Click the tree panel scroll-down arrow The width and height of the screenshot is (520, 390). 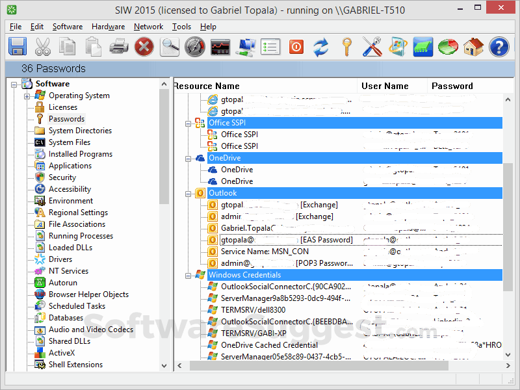point(164,365)
